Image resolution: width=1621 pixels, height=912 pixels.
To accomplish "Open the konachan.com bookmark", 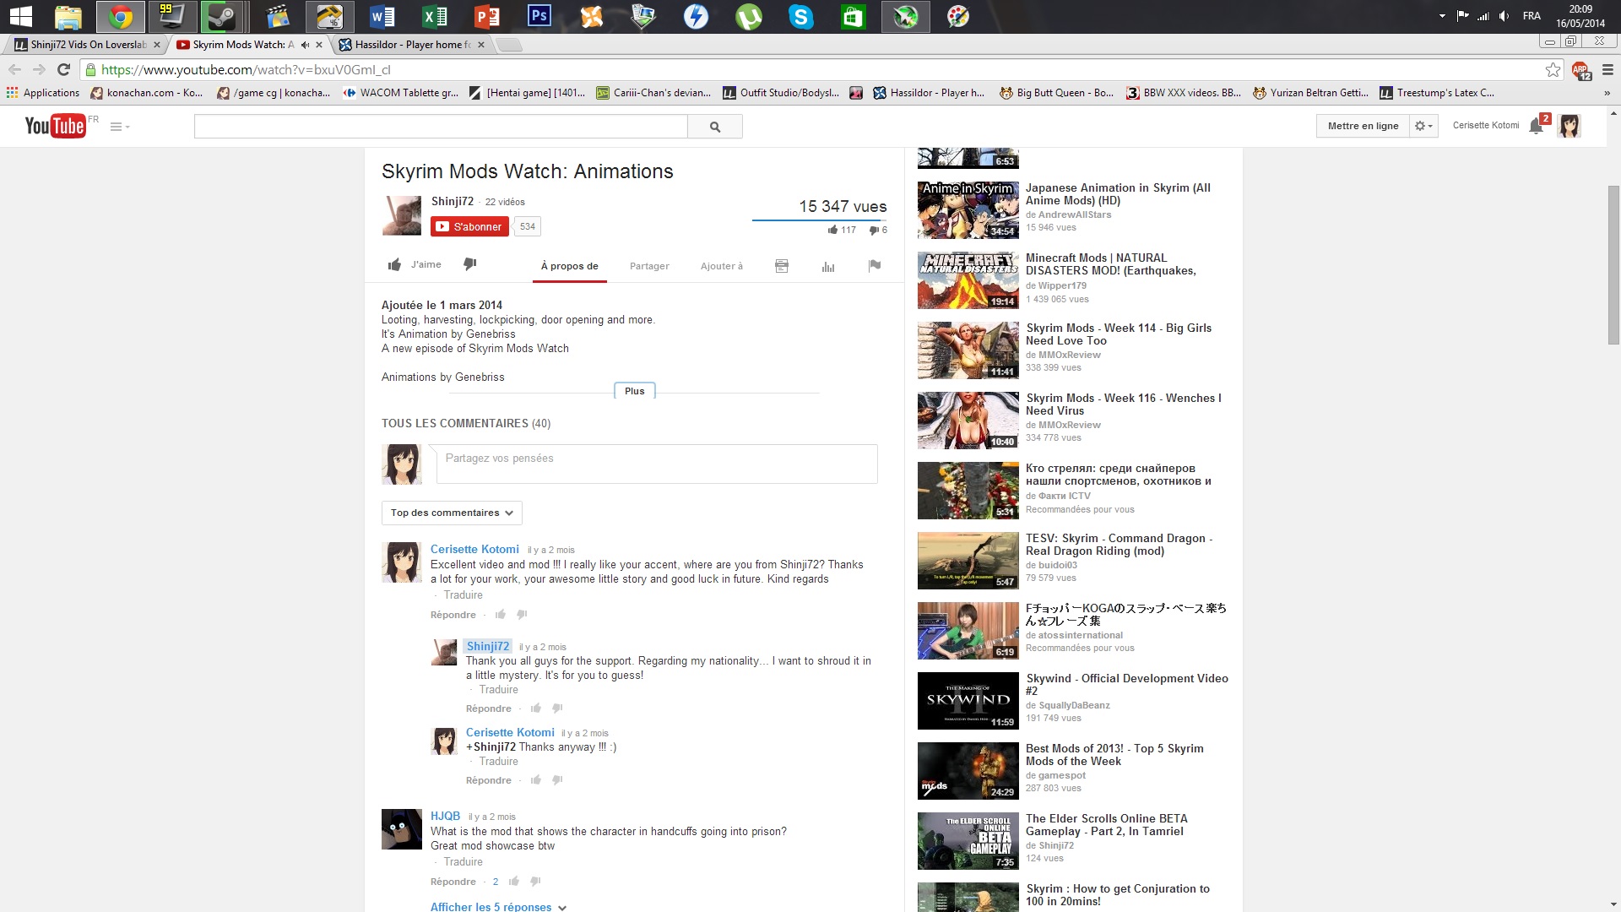I will (146, 93).
